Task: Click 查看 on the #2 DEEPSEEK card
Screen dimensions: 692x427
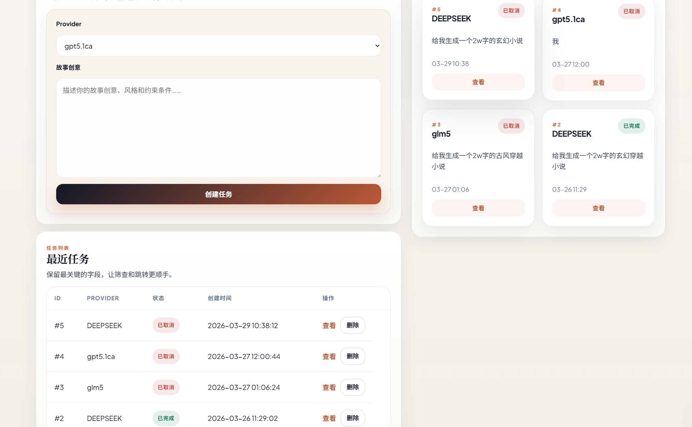Action: (598, 208)
